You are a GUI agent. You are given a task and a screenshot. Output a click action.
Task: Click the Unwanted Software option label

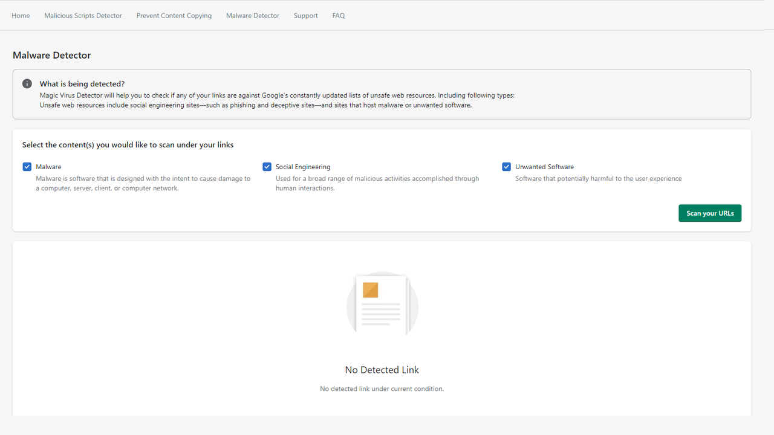[x=544, y=167]
